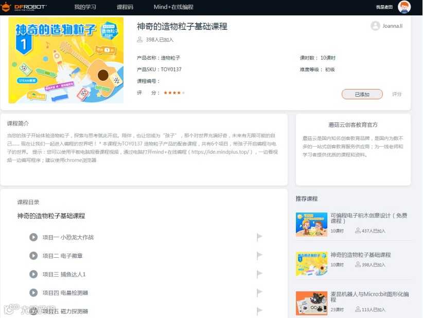Viewport: 423px width, 318px height.
Task: Open the Joanna.li author name link
Action: point(392,26)
